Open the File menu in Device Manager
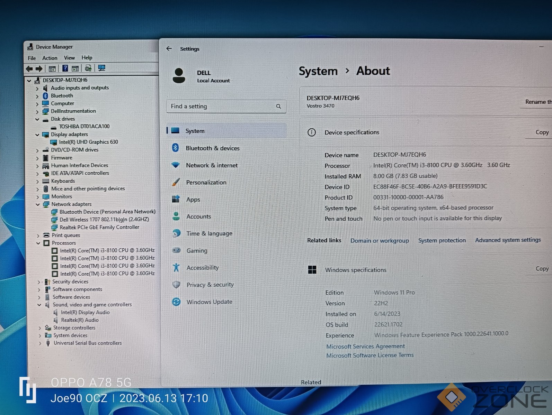Viewport: 552px width, 415px height. pyautogui.click(x=32, y=58)
